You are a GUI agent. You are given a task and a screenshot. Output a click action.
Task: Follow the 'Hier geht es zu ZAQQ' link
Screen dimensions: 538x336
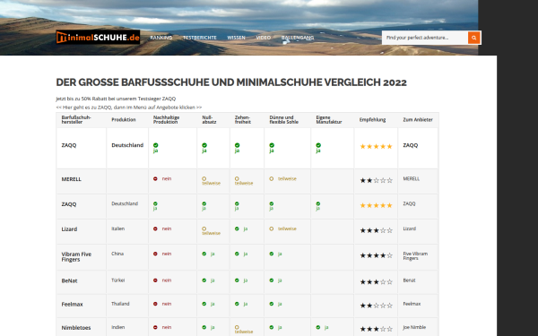[129, 108]
